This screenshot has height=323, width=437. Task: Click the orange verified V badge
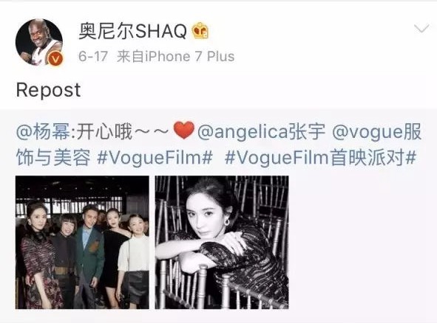[55, 59]
